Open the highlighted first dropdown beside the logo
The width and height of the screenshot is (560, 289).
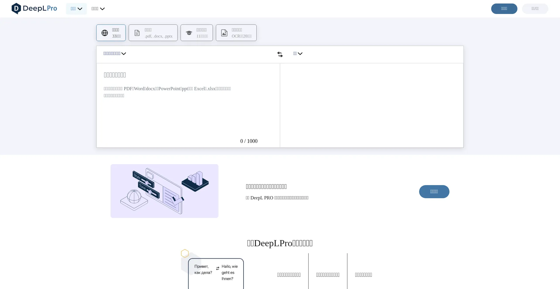(76, 9)
